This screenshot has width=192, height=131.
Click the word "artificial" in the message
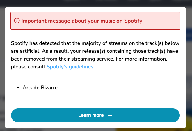tap(29, 51)
